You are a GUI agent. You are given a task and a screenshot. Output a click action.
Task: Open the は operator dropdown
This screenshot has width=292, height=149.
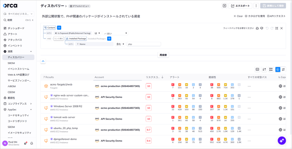point(97,33)
